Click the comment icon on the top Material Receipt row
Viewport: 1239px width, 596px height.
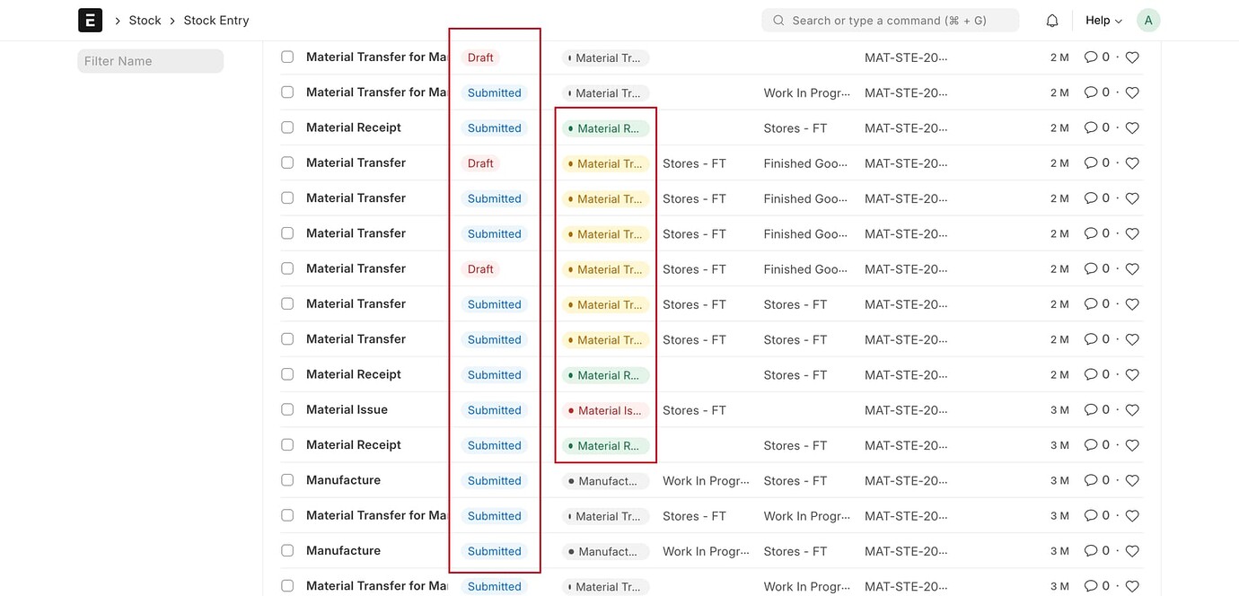tap(1090, 127)
